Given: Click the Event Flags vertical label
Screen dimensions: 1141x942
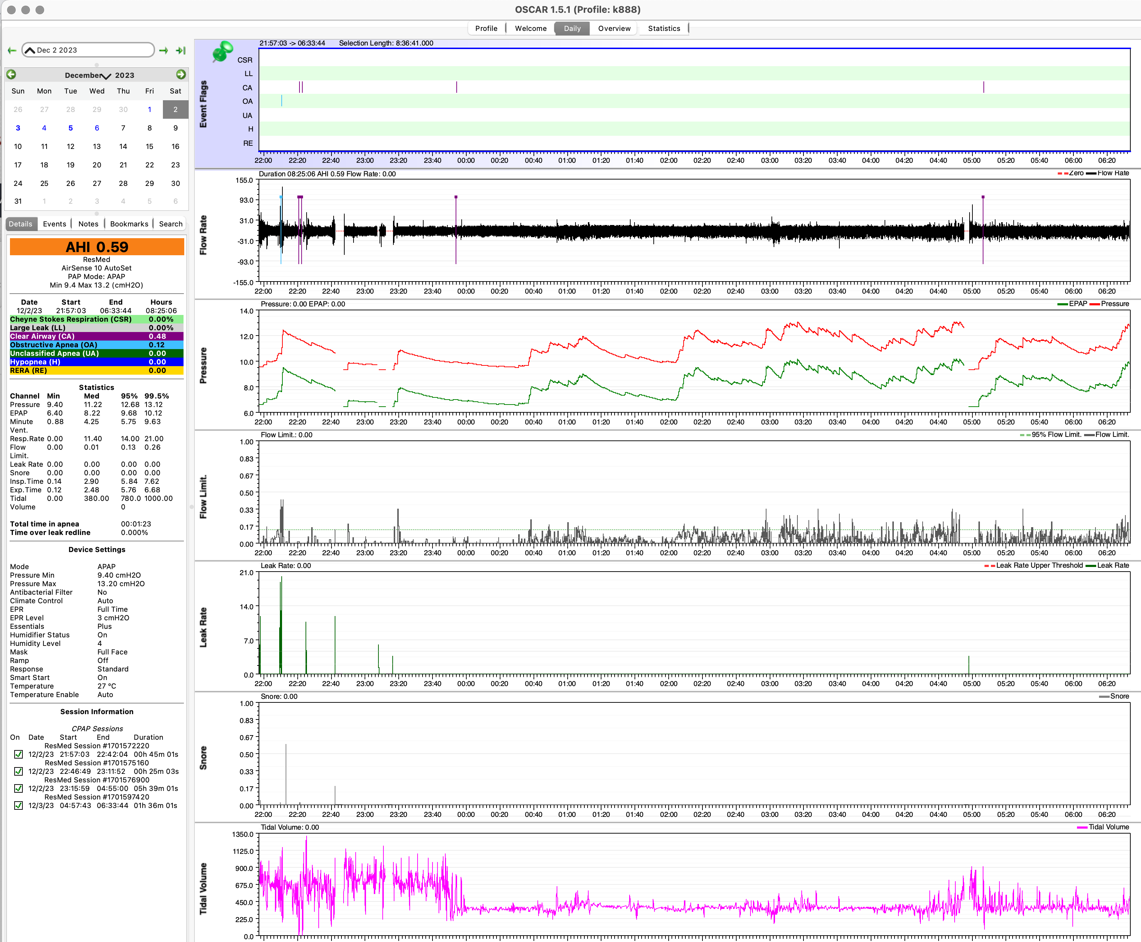Looking at the screenshot, I should (203, 104).
